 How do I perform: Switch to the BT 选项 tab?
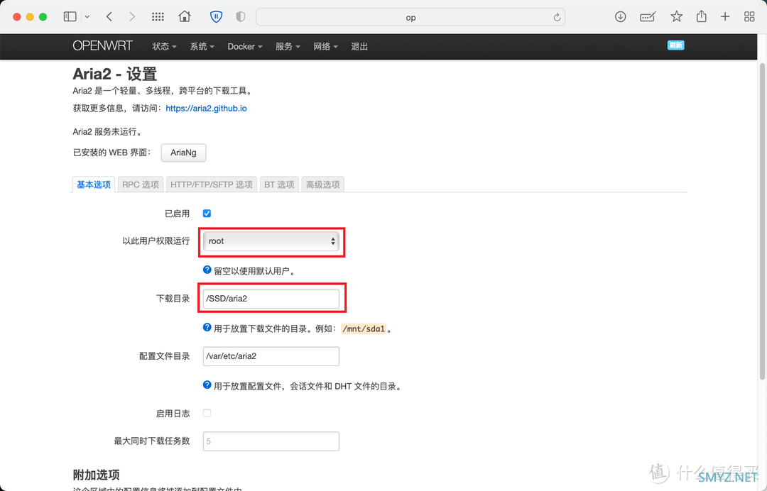(x=279, y=184)
